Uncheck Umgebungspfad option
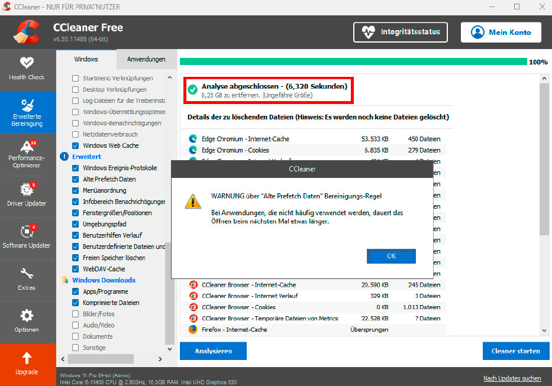552x386 pixels. pos(75,224)
